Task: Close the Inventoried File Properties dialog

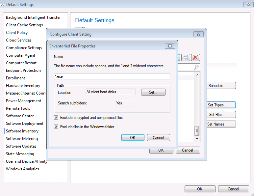Action: pos(169,46)
